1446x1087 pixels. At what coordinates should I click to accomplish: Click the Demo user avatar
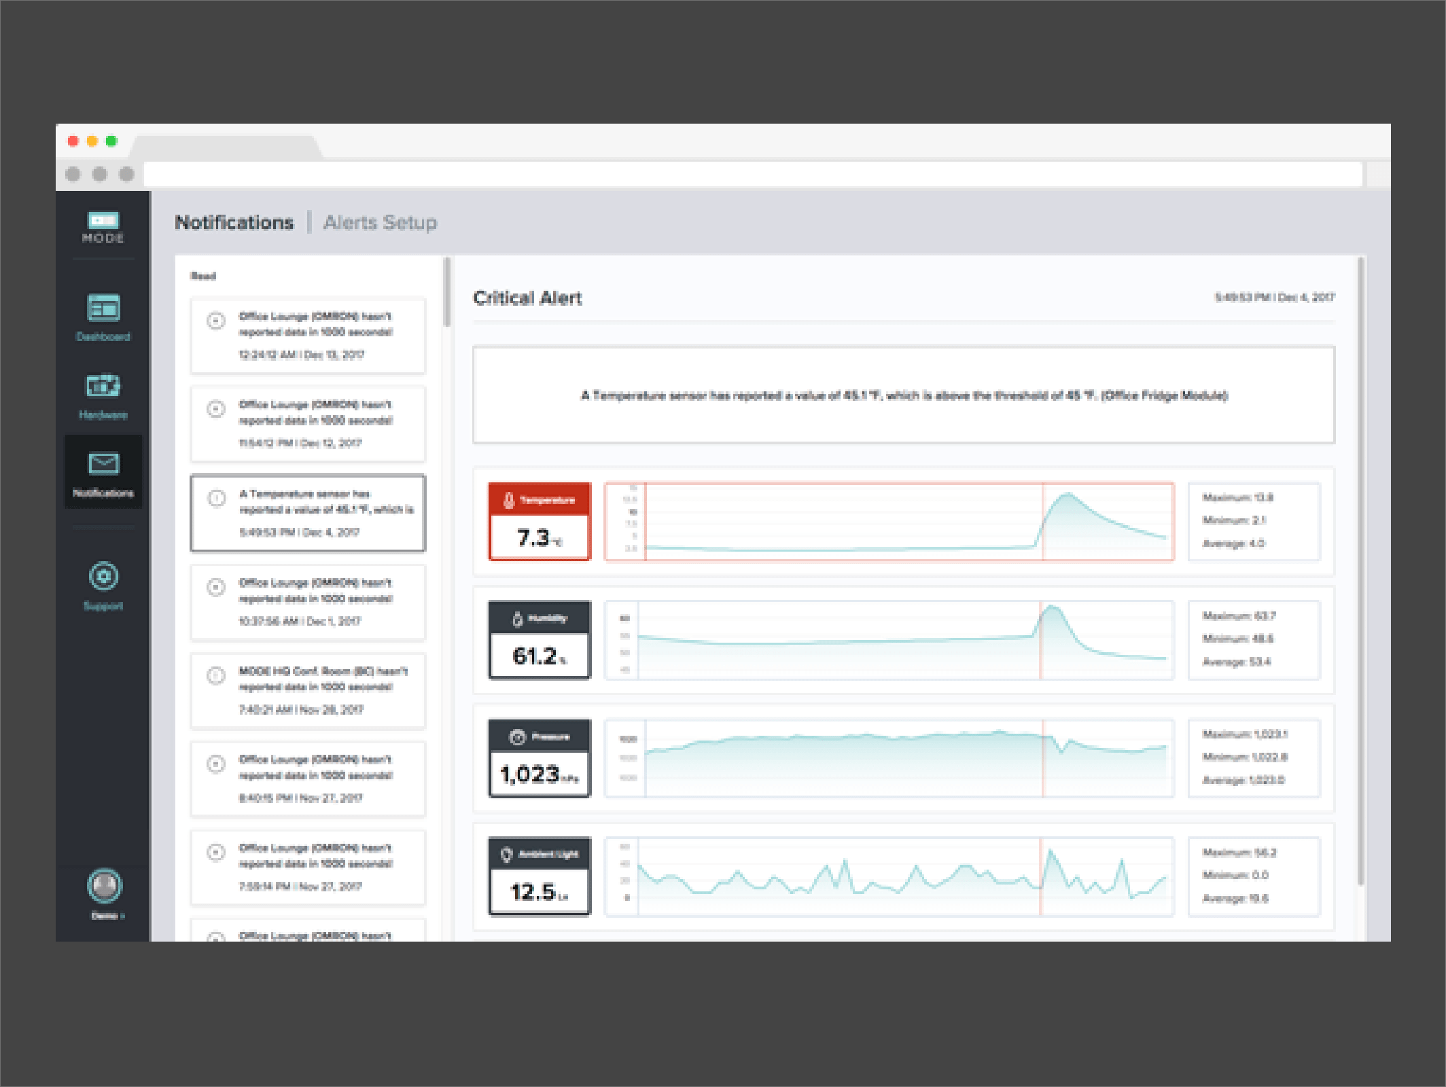coord(104,885)
